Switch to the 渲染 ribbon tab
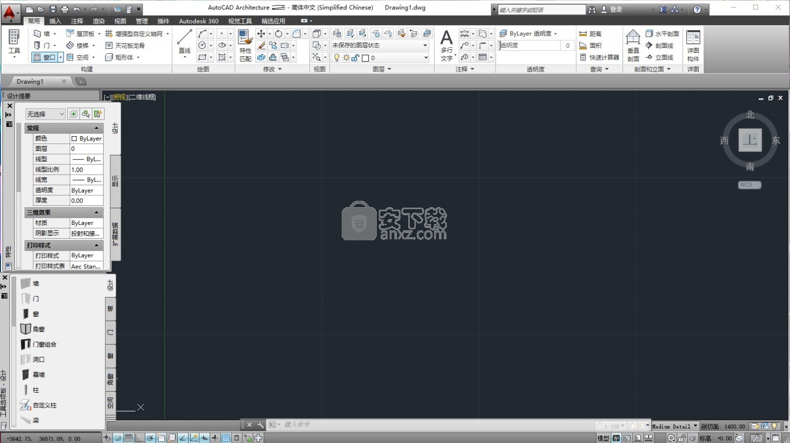Image resolution: width=790 pixels, height=443 pixels. click(x=99, y=21)
